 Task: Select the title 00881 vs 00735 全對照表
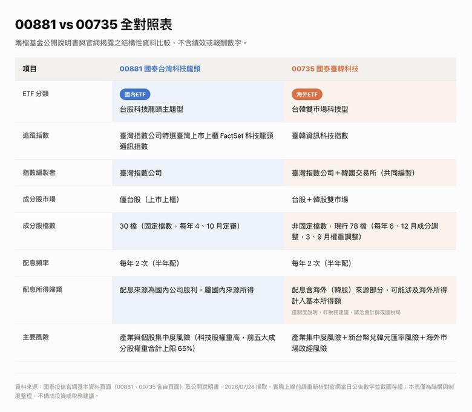94,25
